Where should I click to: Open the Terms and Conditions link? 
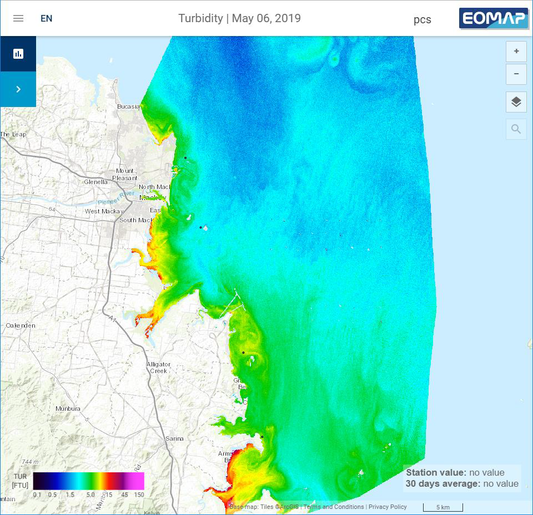(333, 507)
